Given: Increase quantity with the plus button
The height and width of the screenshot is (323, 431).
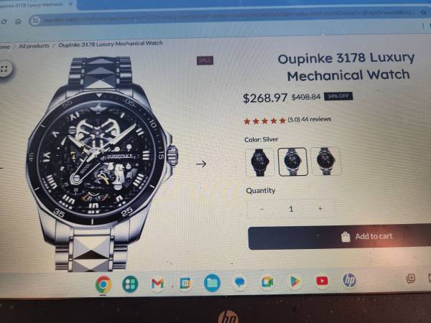Looking at the screenshot, I should pyautogui.click(x=320, y=209).
